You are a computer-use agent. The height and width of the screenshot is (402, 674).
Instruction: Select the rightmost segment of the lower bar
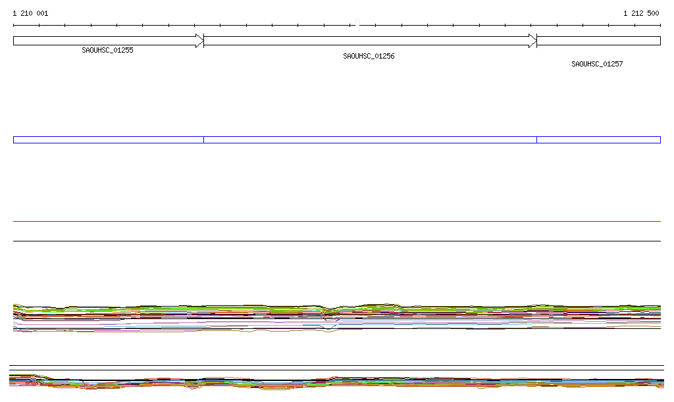pos(598,139)
